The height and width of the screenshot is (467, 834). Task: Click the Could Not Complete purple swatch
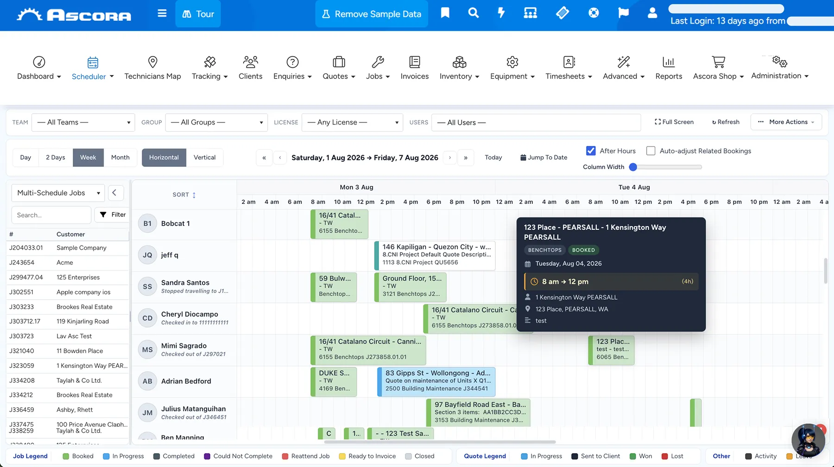(x=207, y=456)
